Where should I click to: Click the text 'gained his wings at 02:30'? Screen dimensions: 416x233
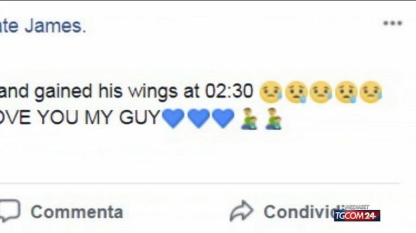(x=144, y=92)
